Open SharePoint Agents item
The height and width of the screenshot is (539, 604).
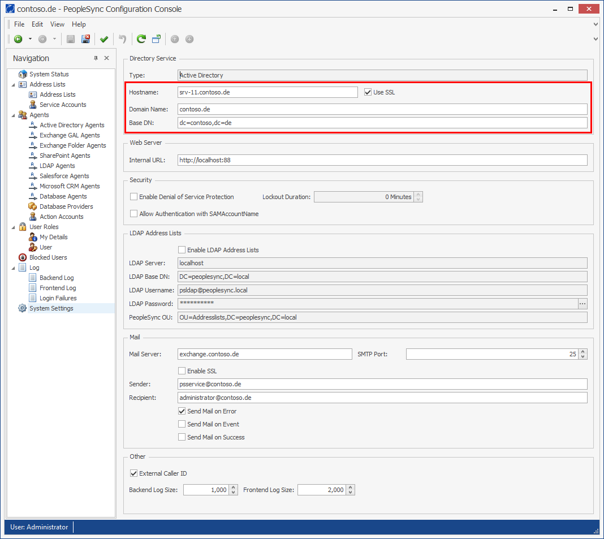point(64,156)
